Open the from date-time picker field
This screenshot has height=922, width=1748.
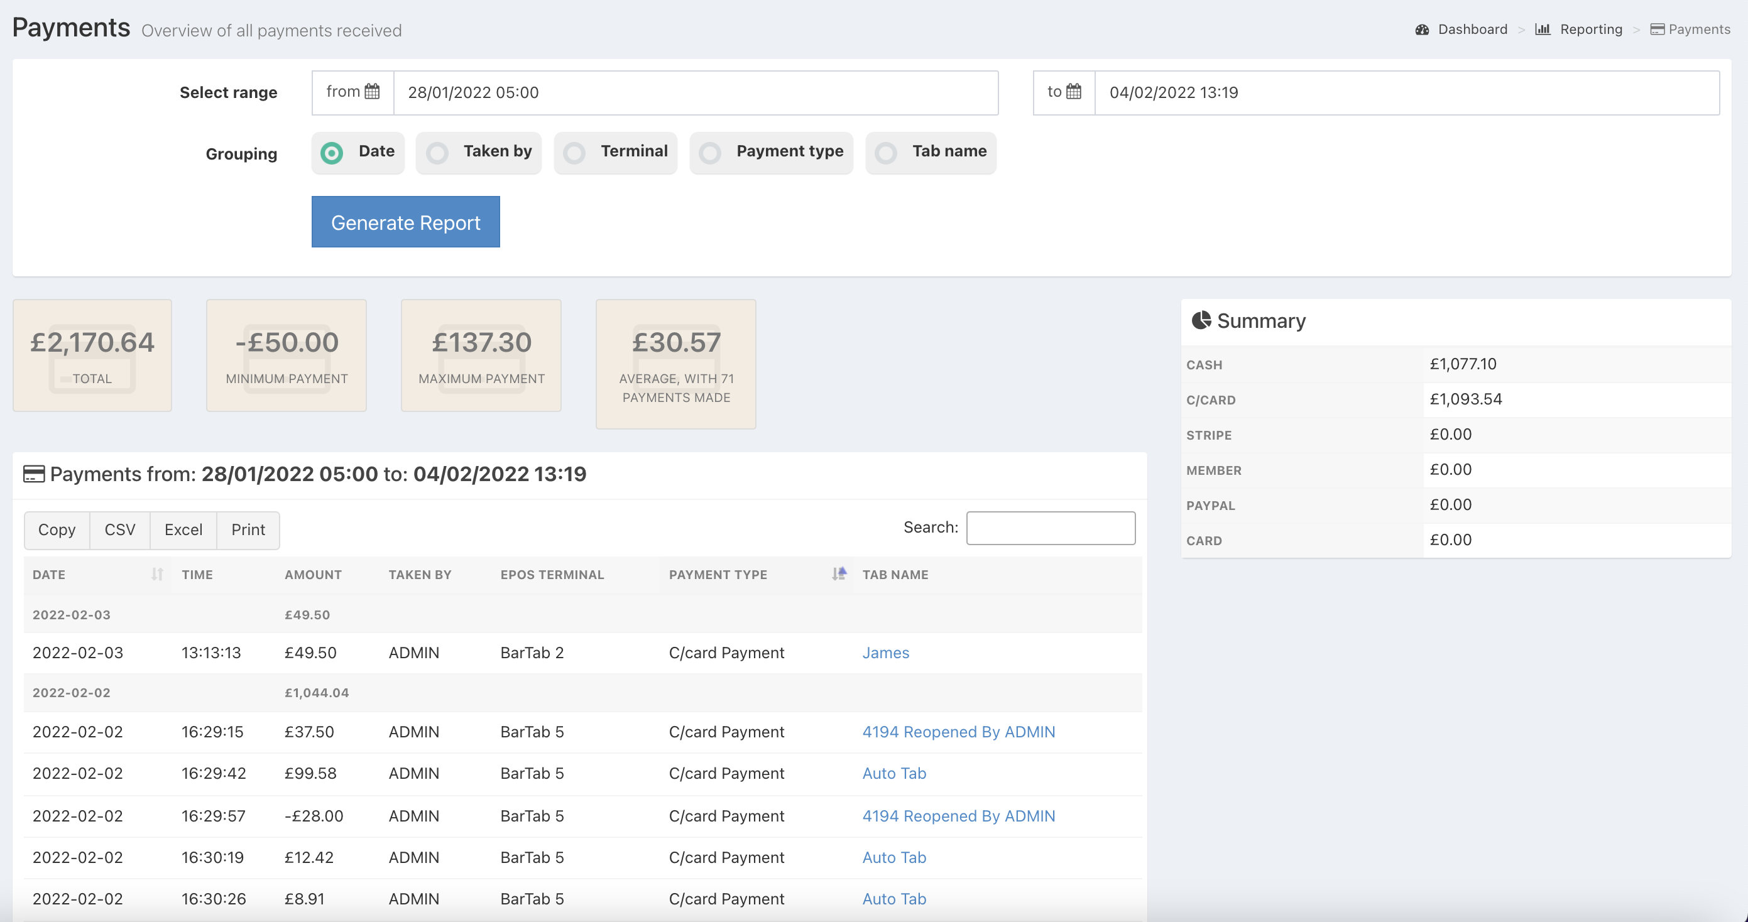pos(695,93)
